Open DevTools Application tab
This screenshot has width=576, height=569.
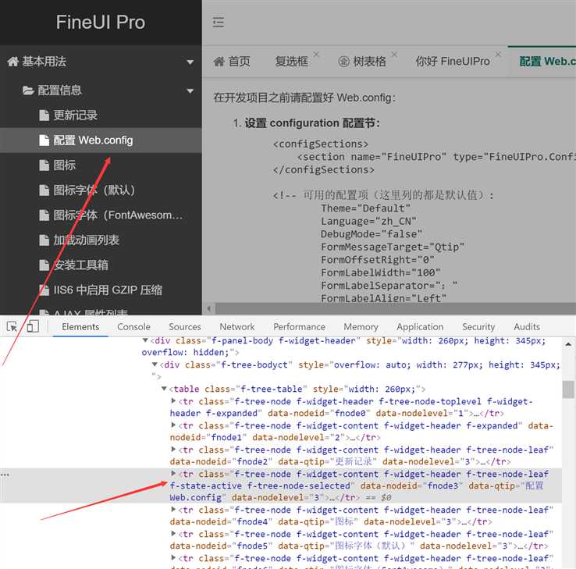click(420, 326)
